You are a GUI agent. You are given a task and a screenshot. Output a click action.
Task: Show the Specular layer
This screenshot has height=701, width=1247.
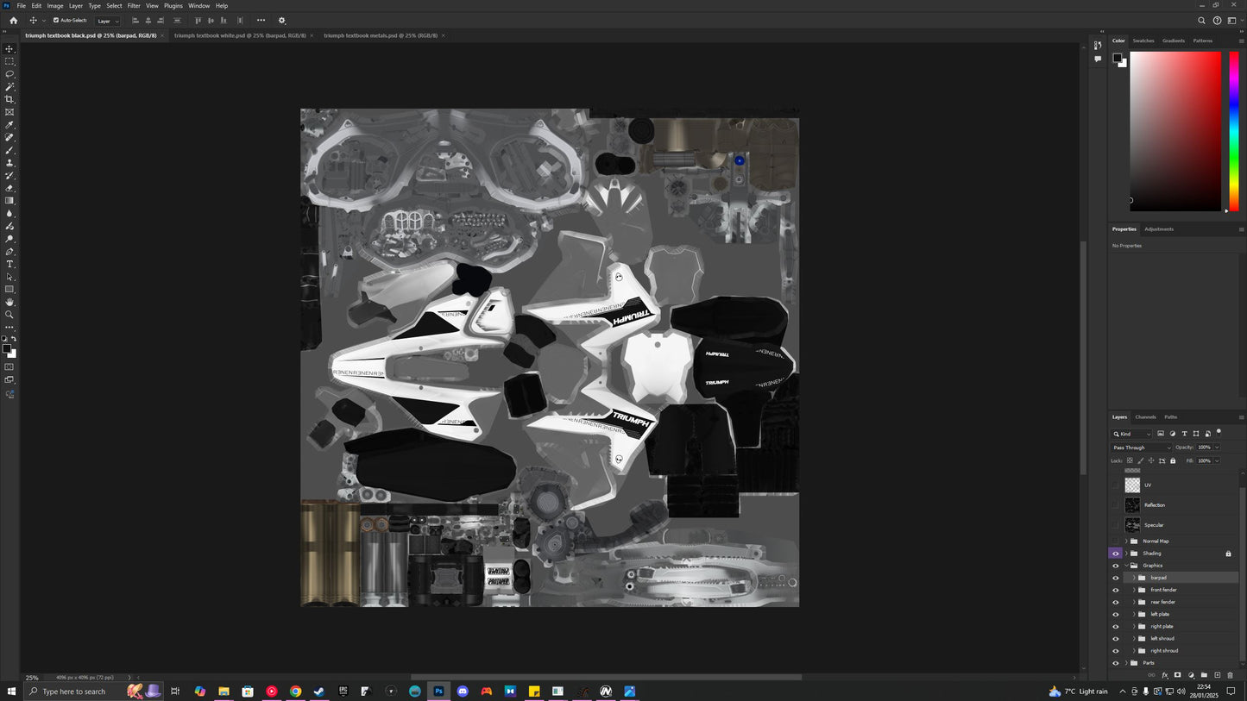pos(1115,525)
